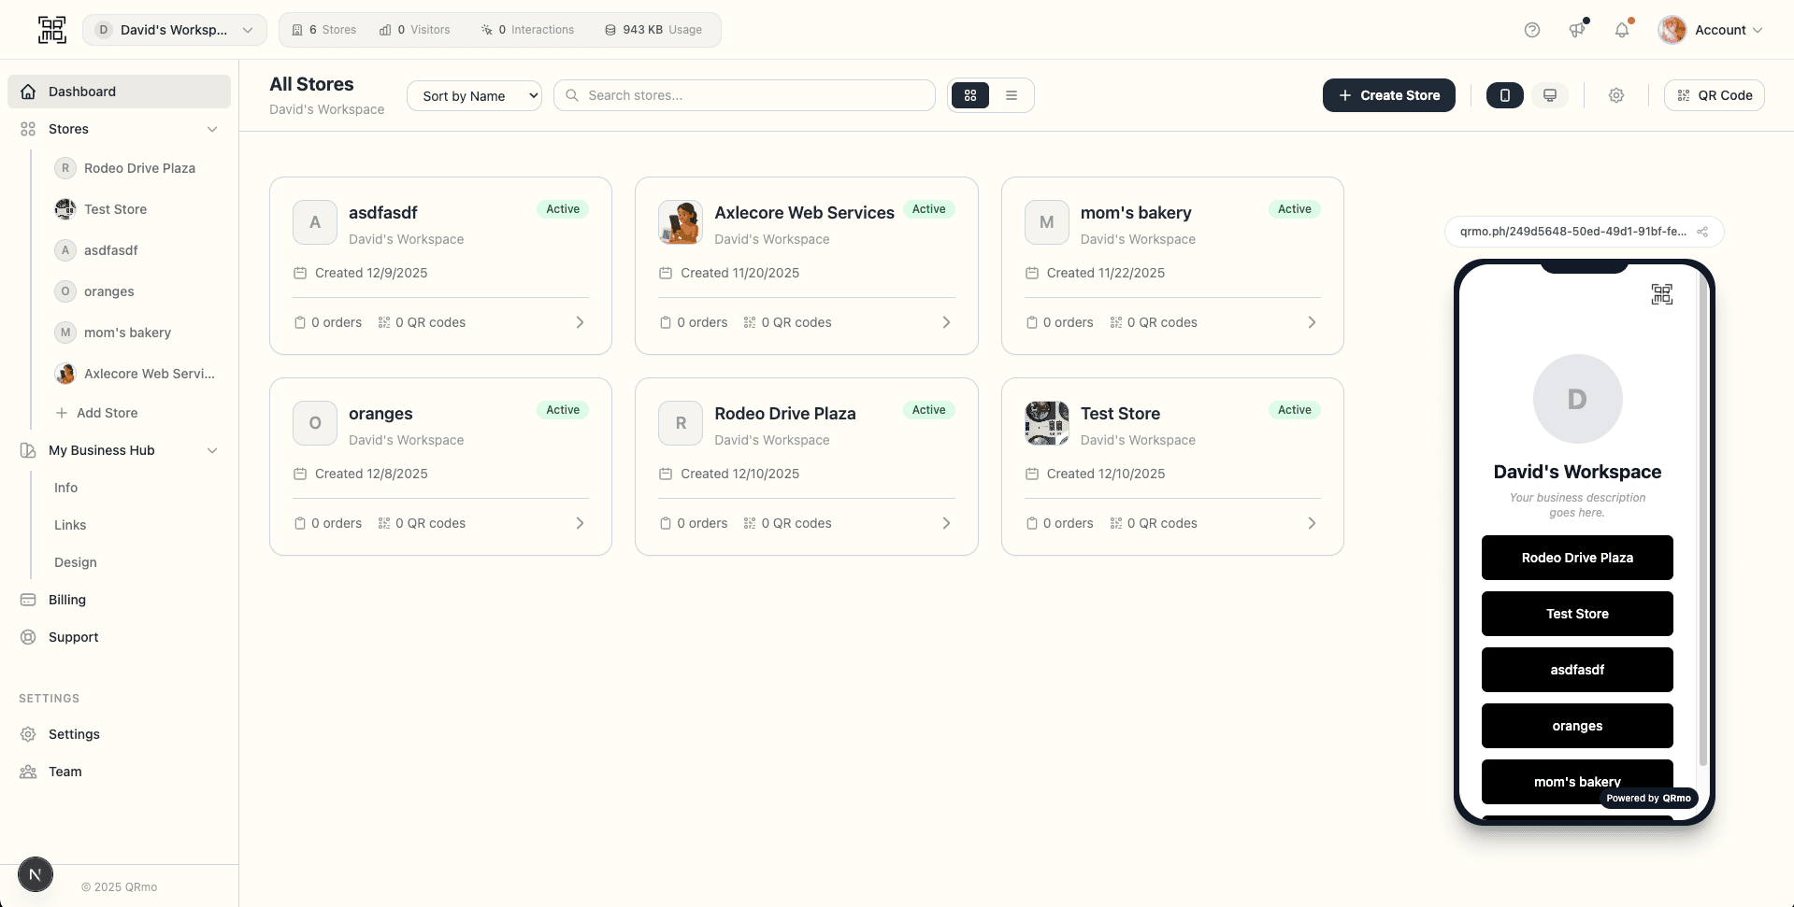Click the Create Store button

[1389, 94]
